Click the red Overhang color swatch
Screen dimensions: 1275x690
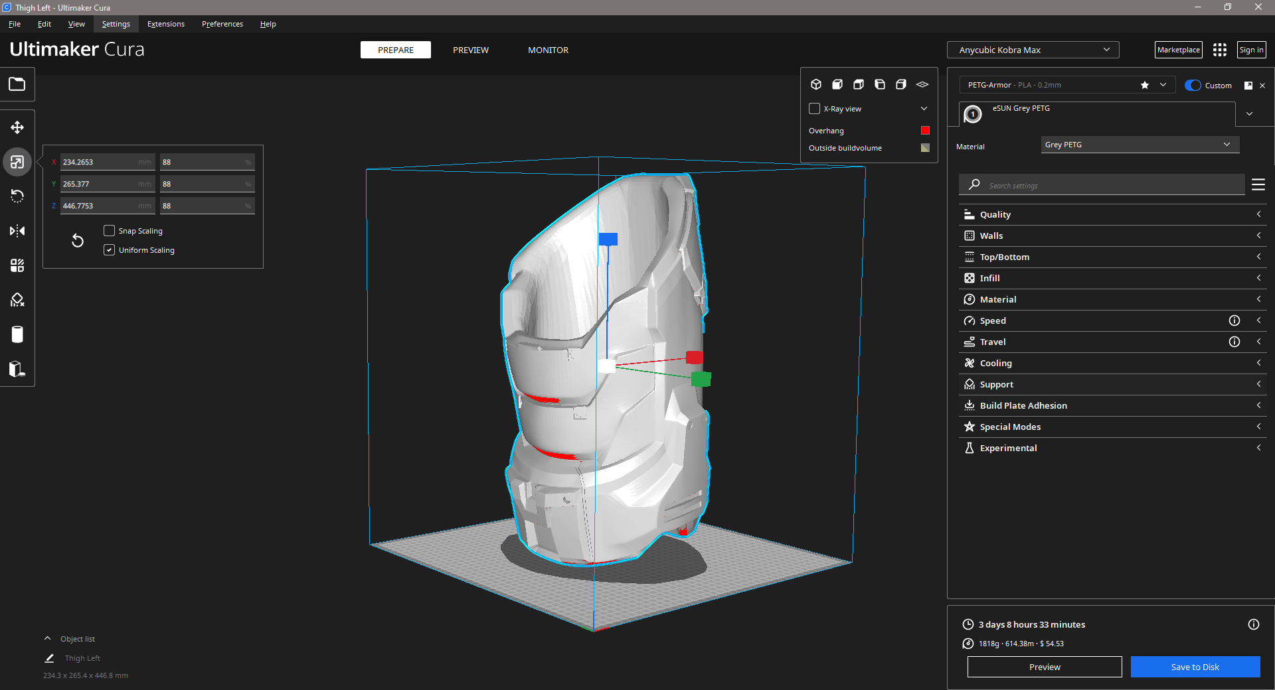925,131
